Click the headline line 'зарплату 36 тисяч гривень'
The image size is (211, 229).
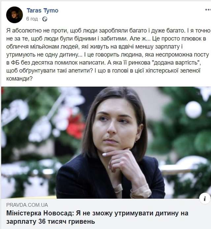pyautogui.click(x=50, y=221)
